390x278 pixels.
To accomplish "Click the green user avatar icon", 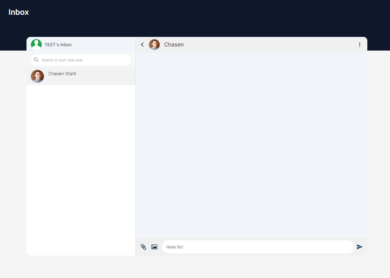I will [x=36, y=44].
